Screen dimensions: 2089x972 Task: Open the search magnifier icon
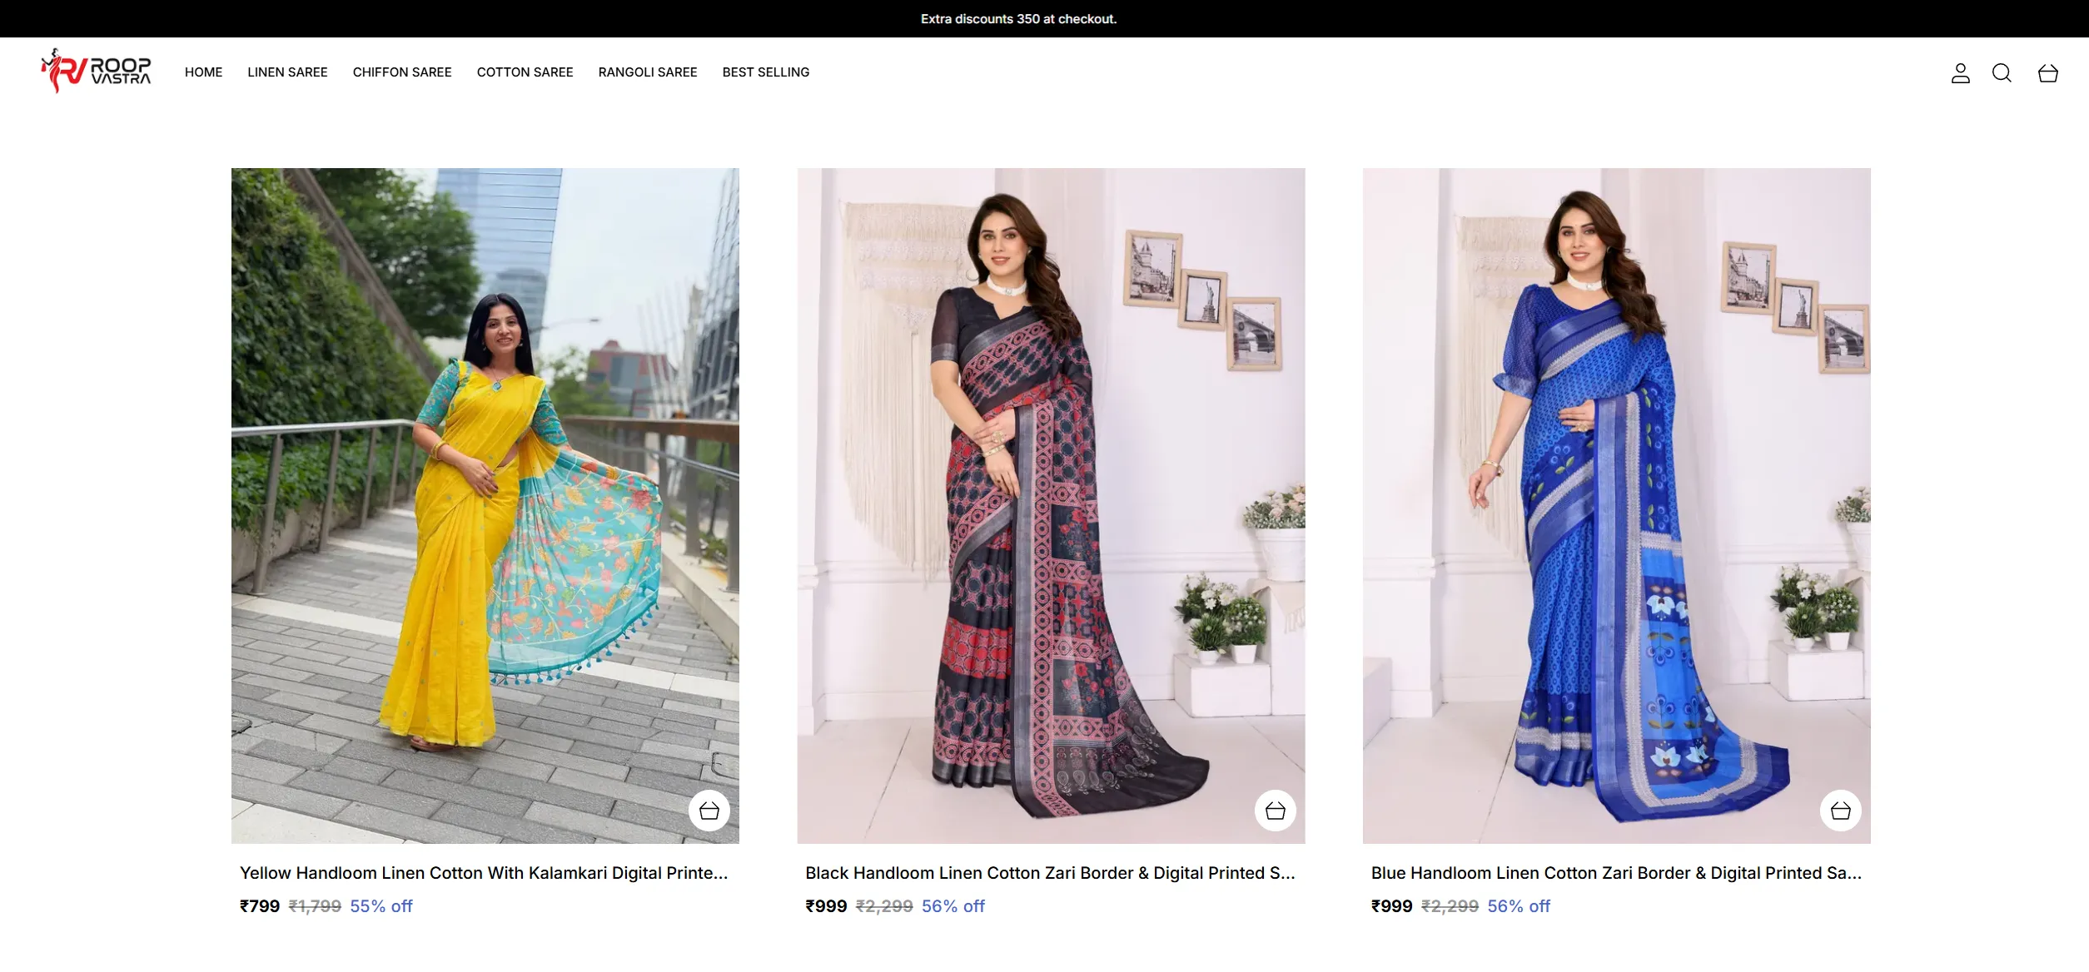coord(2002,73)
